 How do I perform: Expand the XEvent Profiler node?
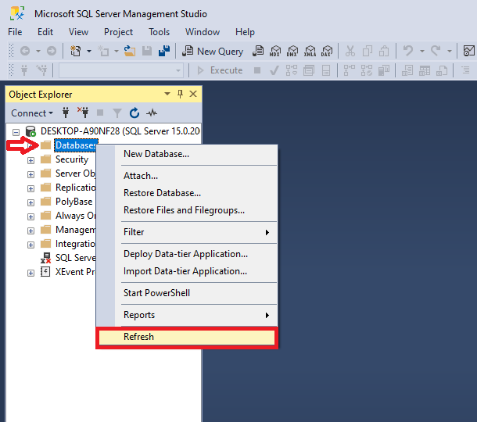pos(30,273)
